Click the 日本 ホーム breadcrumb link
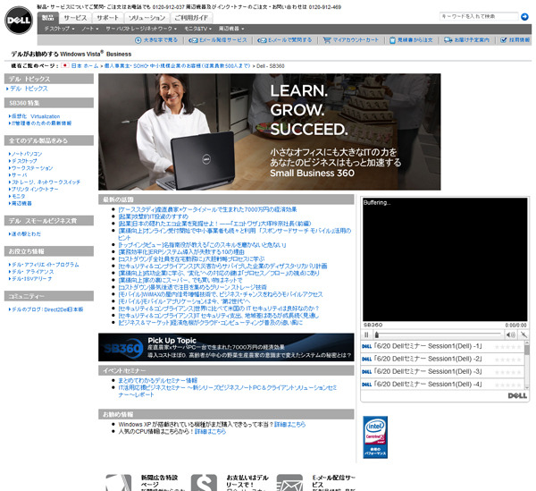536x491 pixels. (x=85, y=65)
